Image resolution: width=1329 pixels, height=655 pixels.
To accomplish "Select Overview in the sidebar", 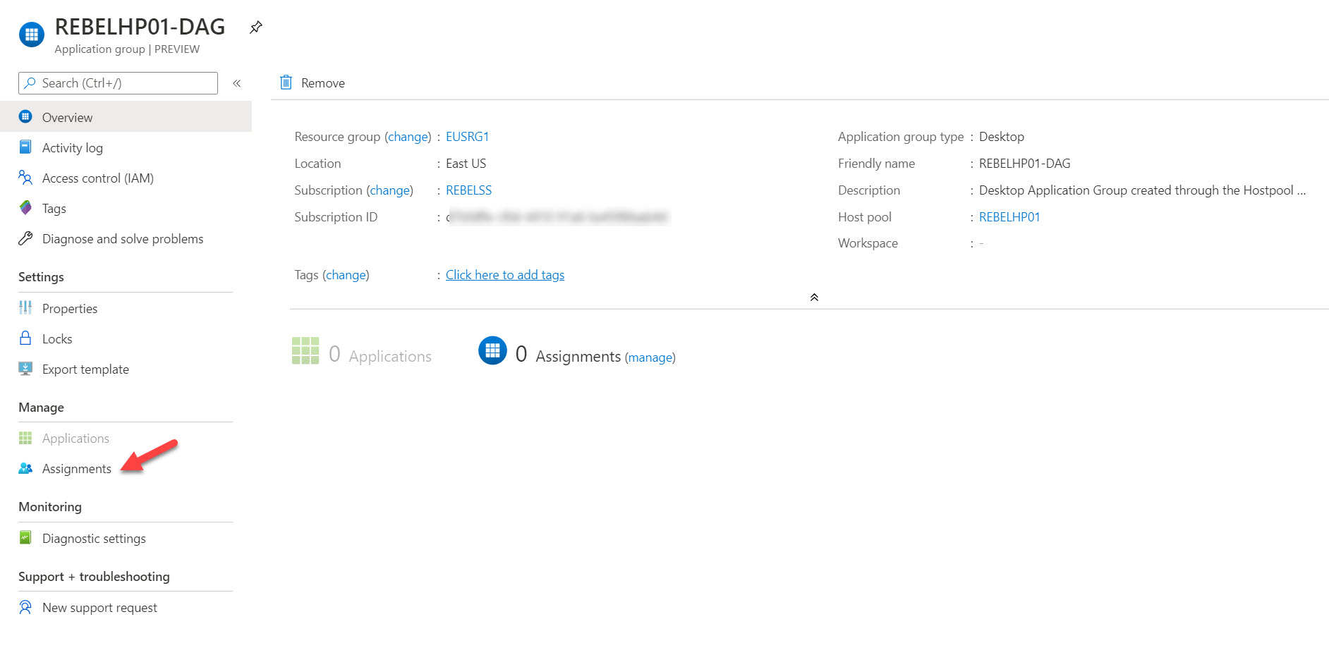I will tap(67, 117).
